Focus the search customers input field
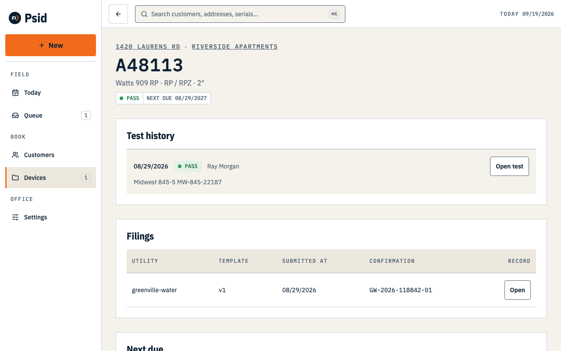 [240, 14]
